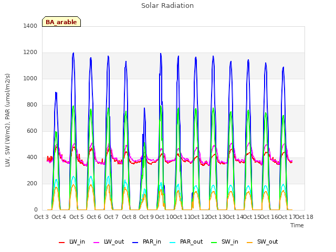Click the Oct 5 x-axis tick label
This screenshot has height=252, width=336.
[77, 217]
